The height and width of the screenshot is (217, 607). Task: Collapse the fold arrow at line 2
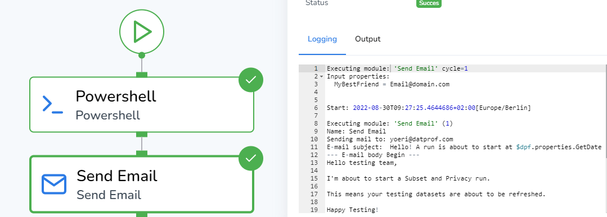point(321,76)
